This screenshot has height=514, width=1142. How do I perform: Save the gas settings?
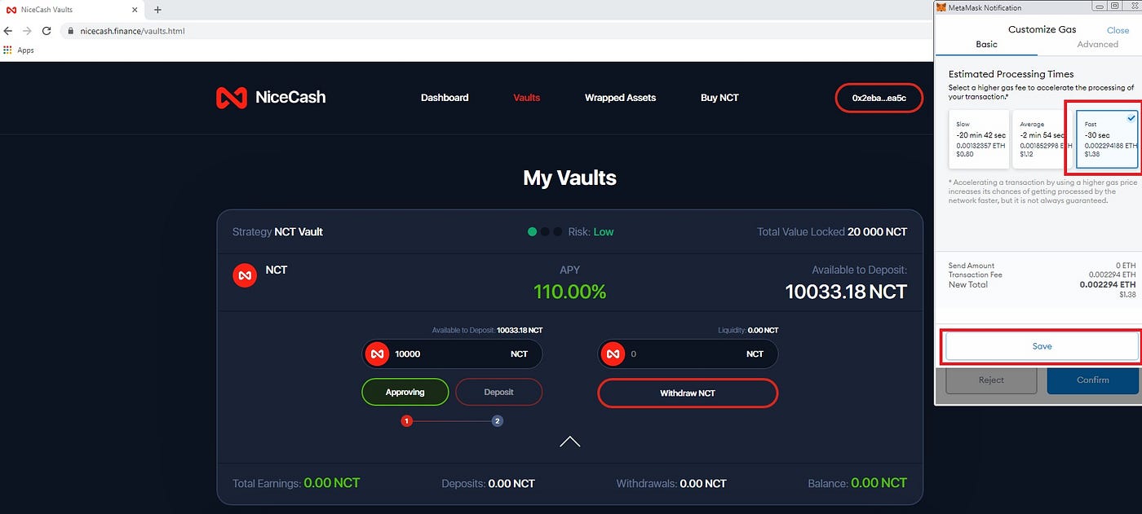tap(1042, 346)
